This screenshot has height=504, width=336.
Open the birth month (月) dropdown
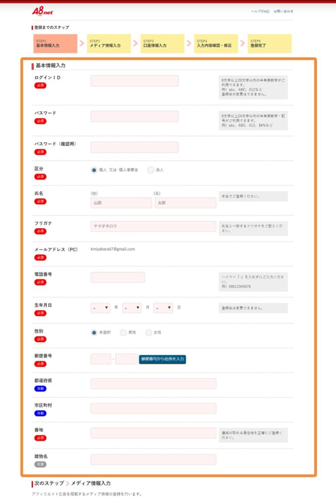click(132, 308)
